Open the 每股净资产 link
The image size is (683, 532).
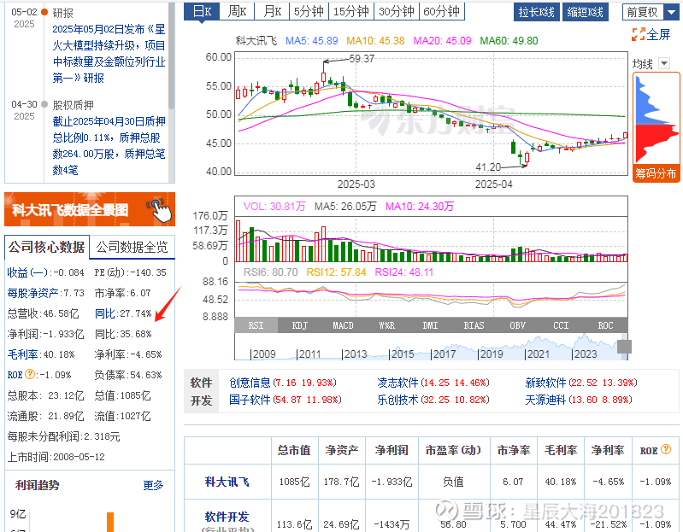[x=32, y=293]
